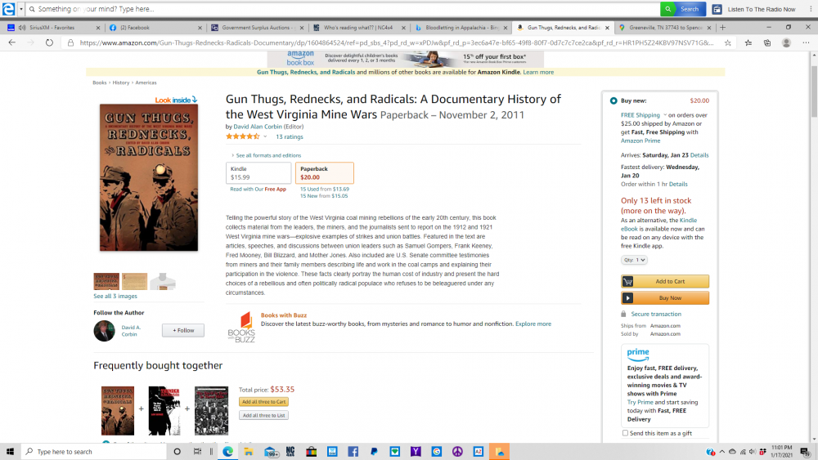Select the Buy new radio button

[613, 101]
